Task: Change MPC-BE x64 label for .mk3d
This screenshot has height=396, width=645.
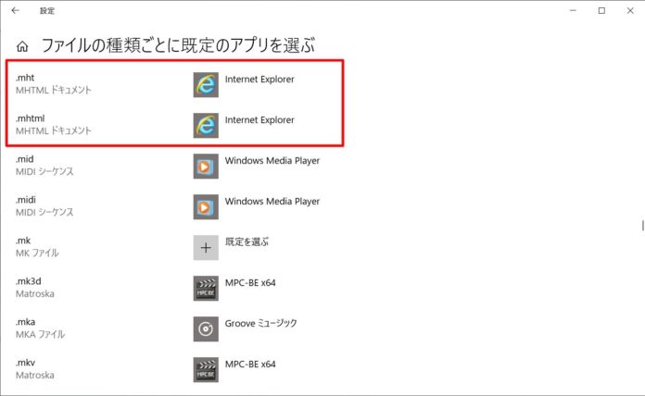Action: (x=250, y=282)
